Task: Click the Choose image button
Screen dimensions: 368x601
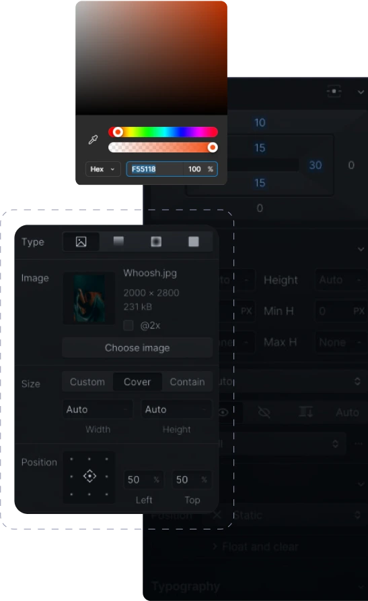Action: point(137,347)
